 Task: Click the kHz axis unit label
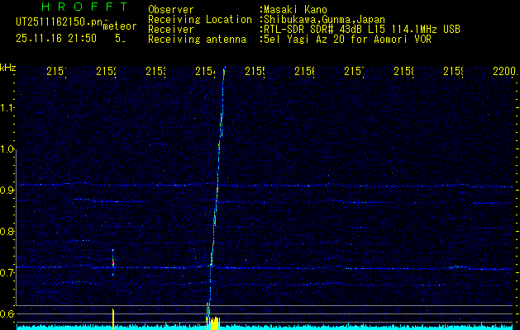[x=8, y=68]
